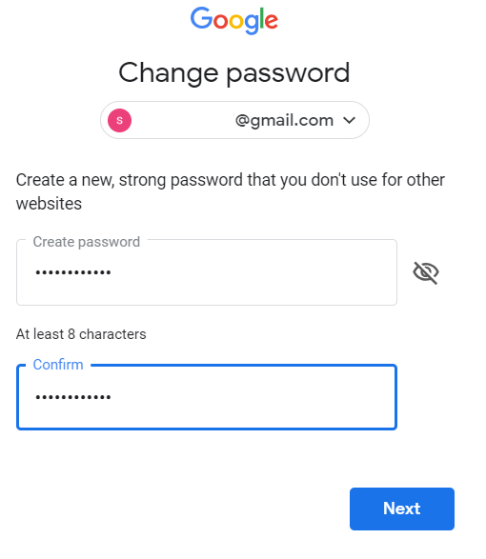
Task: Click the pink S account avatar
Action: pyautogui.click(x=119, y=121)
